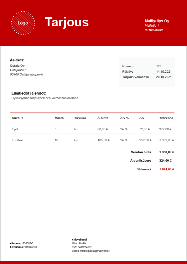This screenshot has width=187, height=264.
Task: Click the Mallintie 1 address line
Action: tap(152, 26)
